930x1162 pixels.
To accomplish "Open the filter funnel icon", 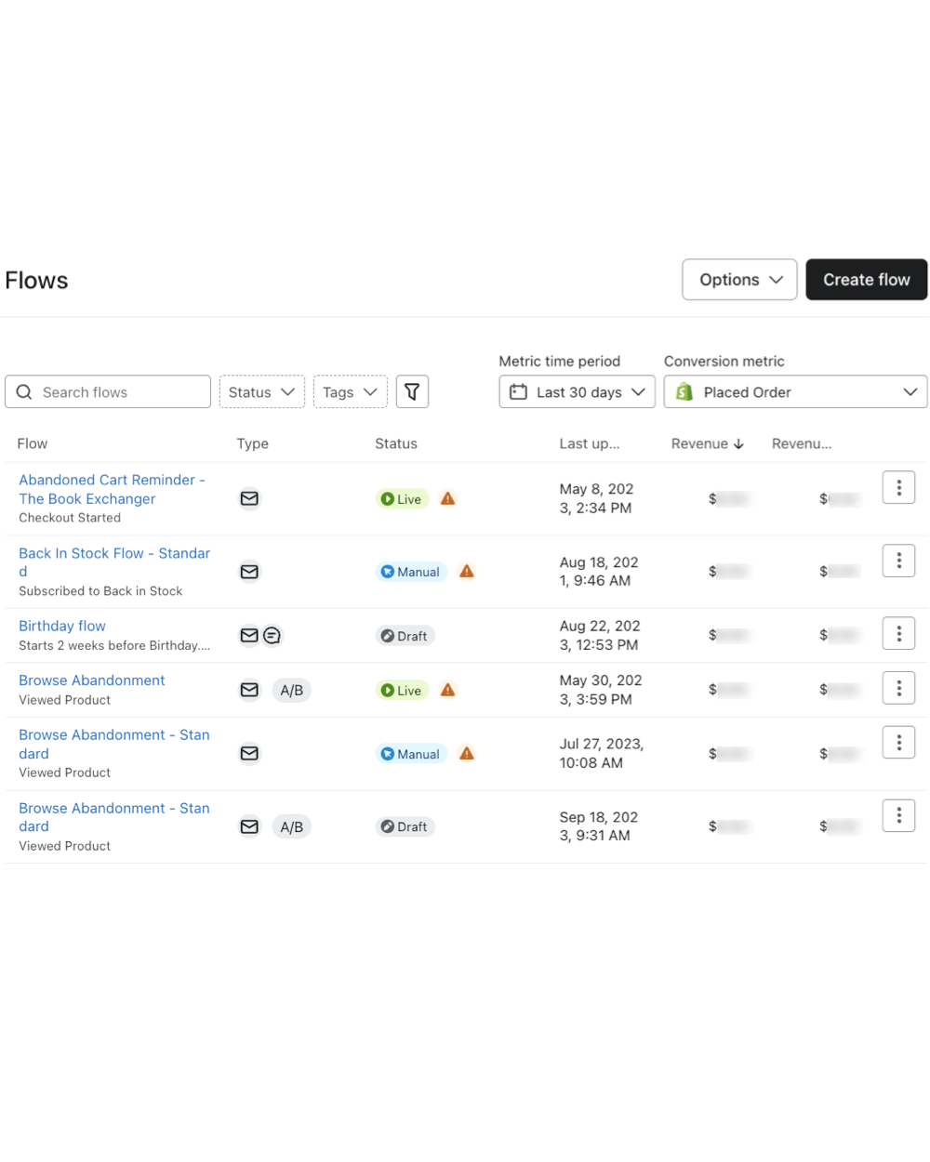I will tap(412, 391).
